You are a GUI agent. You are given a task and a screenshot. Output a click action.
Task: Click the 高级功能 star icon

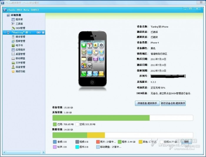pos(13,71)
